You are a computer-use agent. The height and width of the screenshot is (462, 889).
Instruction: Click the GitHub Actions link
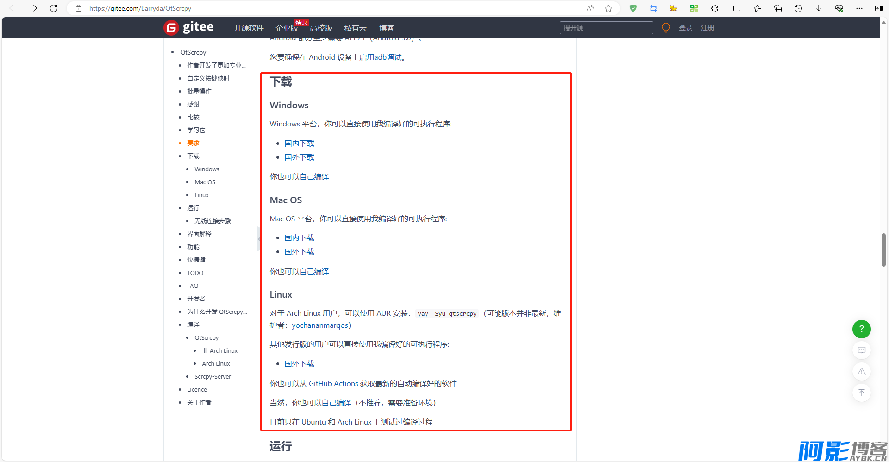[333, 384]
